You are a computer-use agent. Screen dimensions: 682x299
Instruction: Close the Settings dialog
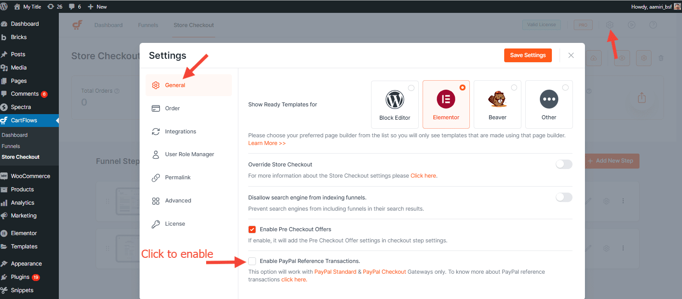point(571,55)
